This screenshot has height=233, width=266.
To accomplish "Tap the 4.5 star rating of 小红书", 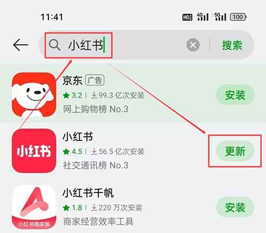I will click(72, 152).
